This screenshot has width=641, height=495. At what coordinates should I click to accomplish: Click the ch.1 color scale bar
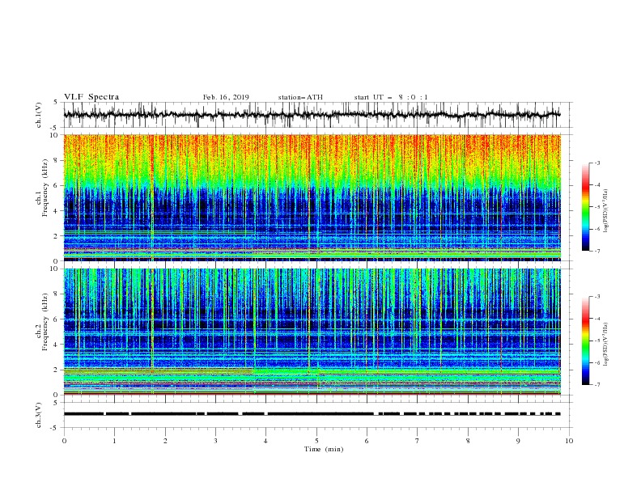(585, 206)
